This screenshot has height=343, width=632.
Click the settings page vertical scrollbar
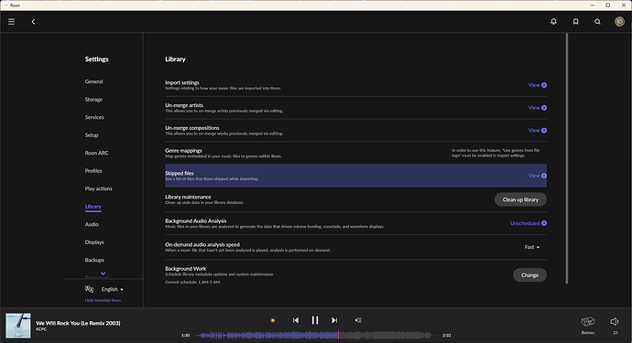[567, 158]
